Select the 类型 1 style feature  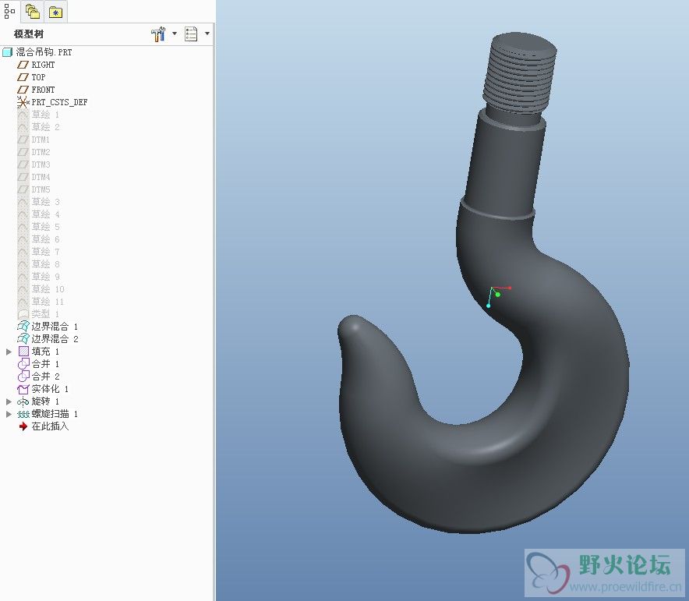[45, 313]
